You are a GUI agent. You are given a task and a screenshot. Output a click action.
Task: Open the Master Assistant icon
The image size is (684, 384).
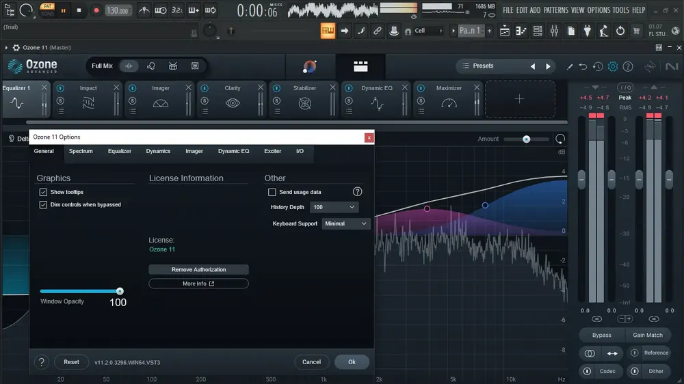(x=310, y=66)
